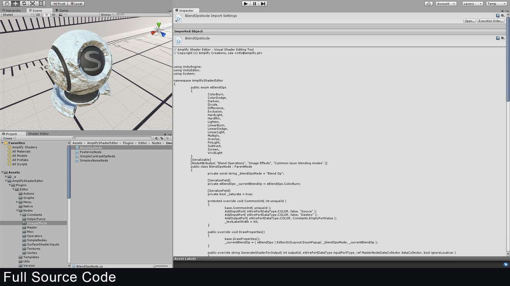Screen dimensions: 510x286
Task: Open help icon in Import Settings header
Action: tap(498, 15)
